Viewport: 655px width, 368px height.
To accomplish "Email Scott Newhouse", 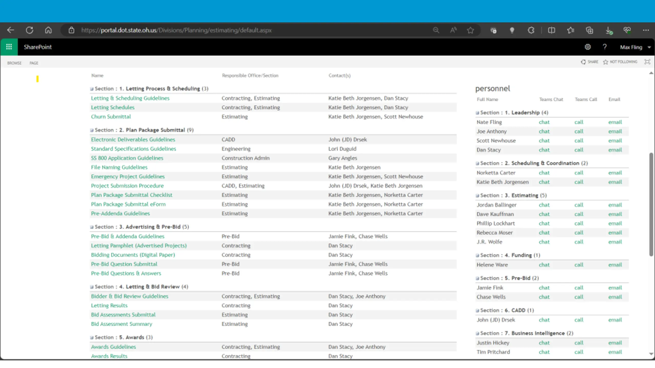I will (615, 141).
